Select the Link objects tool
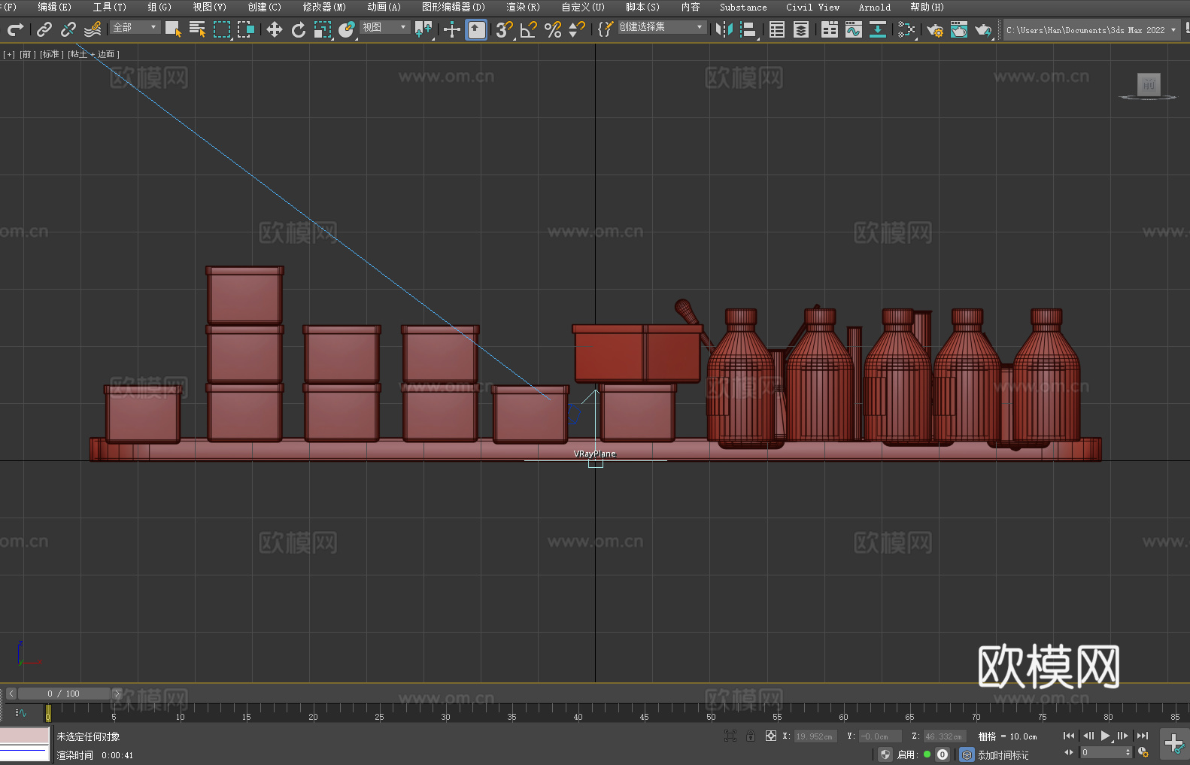The height and width of the screenshot is (765, 1190). pos(44,29)
